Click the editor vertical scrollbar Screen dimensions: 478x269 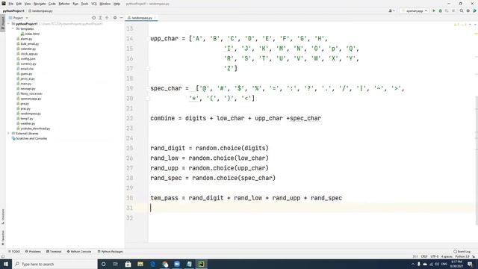tap(477, 160)
